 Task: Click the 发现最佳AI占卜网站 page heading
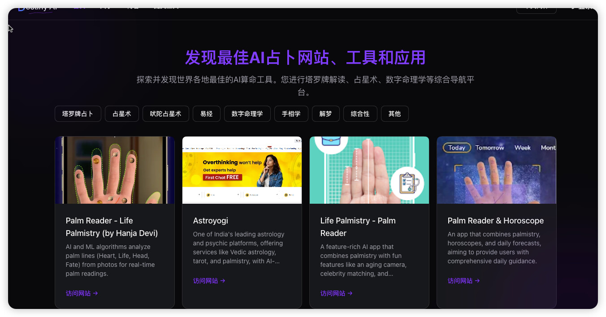coord(305,58)
